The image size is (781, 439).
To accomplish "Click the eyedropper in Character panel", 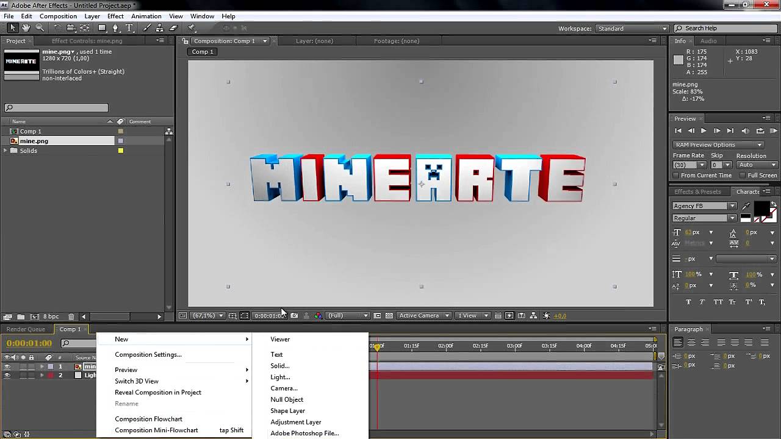I will pos(746,207).
